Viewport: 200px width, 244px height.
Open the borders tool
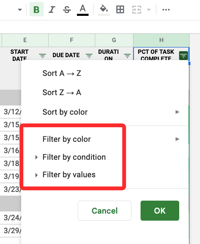point(120,10)
